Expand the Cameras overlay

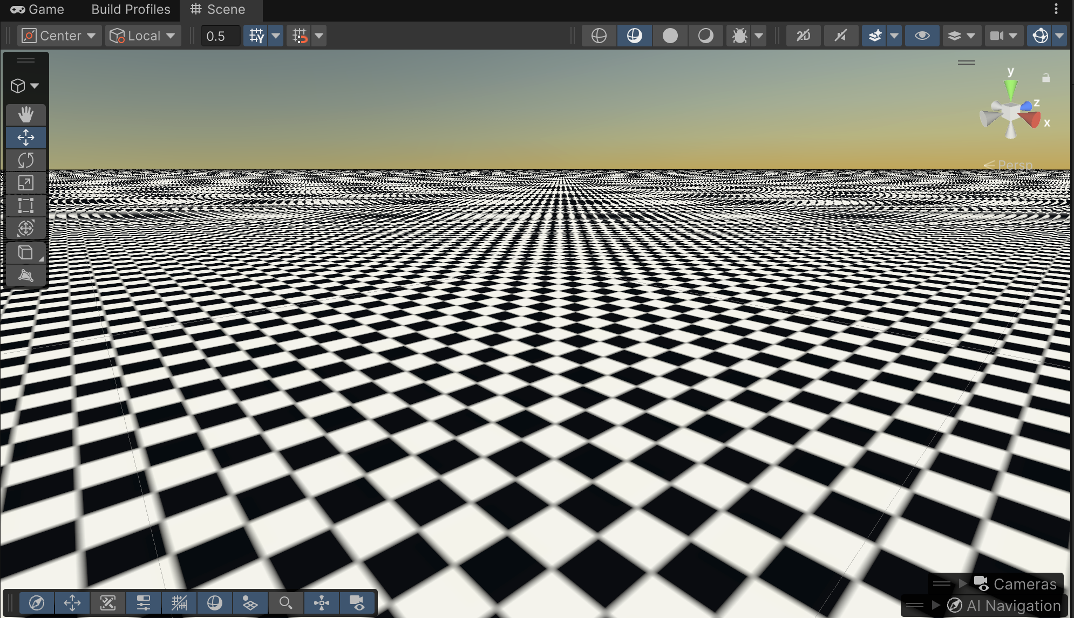point(963,583)
